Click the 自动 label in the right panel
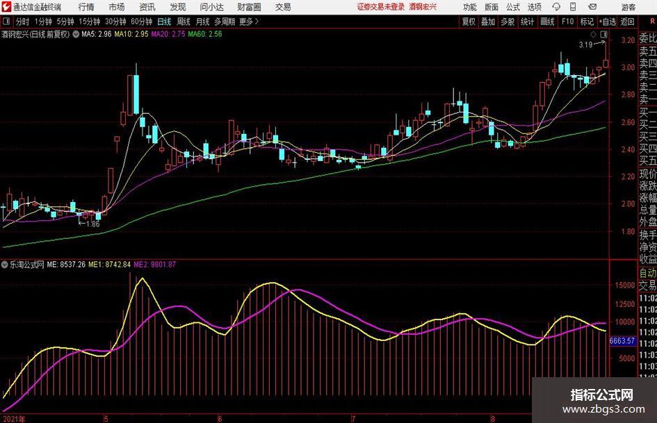This screenshot has height=423, width=657. point(648,273)
